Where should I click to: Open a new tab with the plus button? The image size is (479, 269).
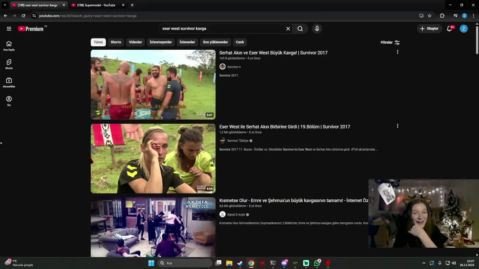tap(132, 5)
